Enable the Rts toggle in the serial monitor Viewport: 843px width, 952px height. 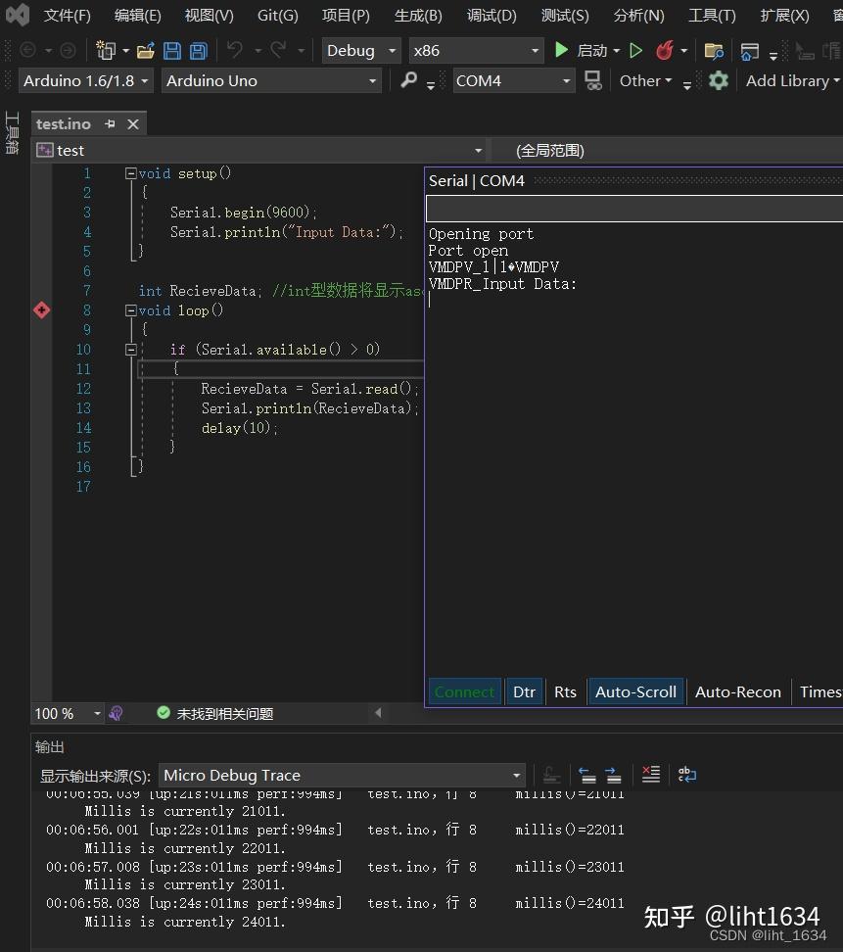[565, 691]
